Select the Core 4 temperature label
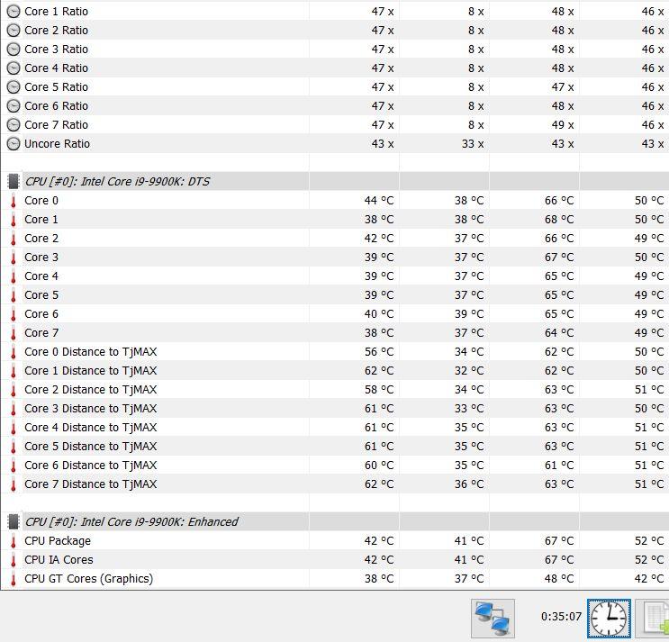 click(41, 276)
